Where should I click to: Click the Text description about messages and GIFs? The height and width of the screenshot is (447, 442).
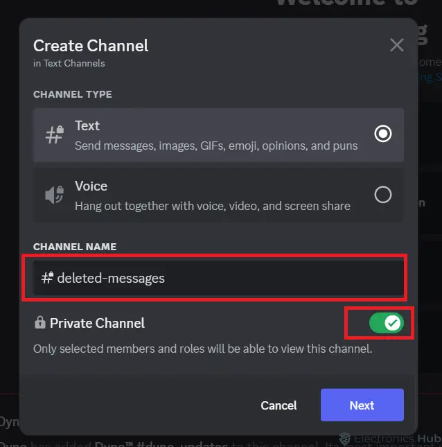[x=216, y=146]
